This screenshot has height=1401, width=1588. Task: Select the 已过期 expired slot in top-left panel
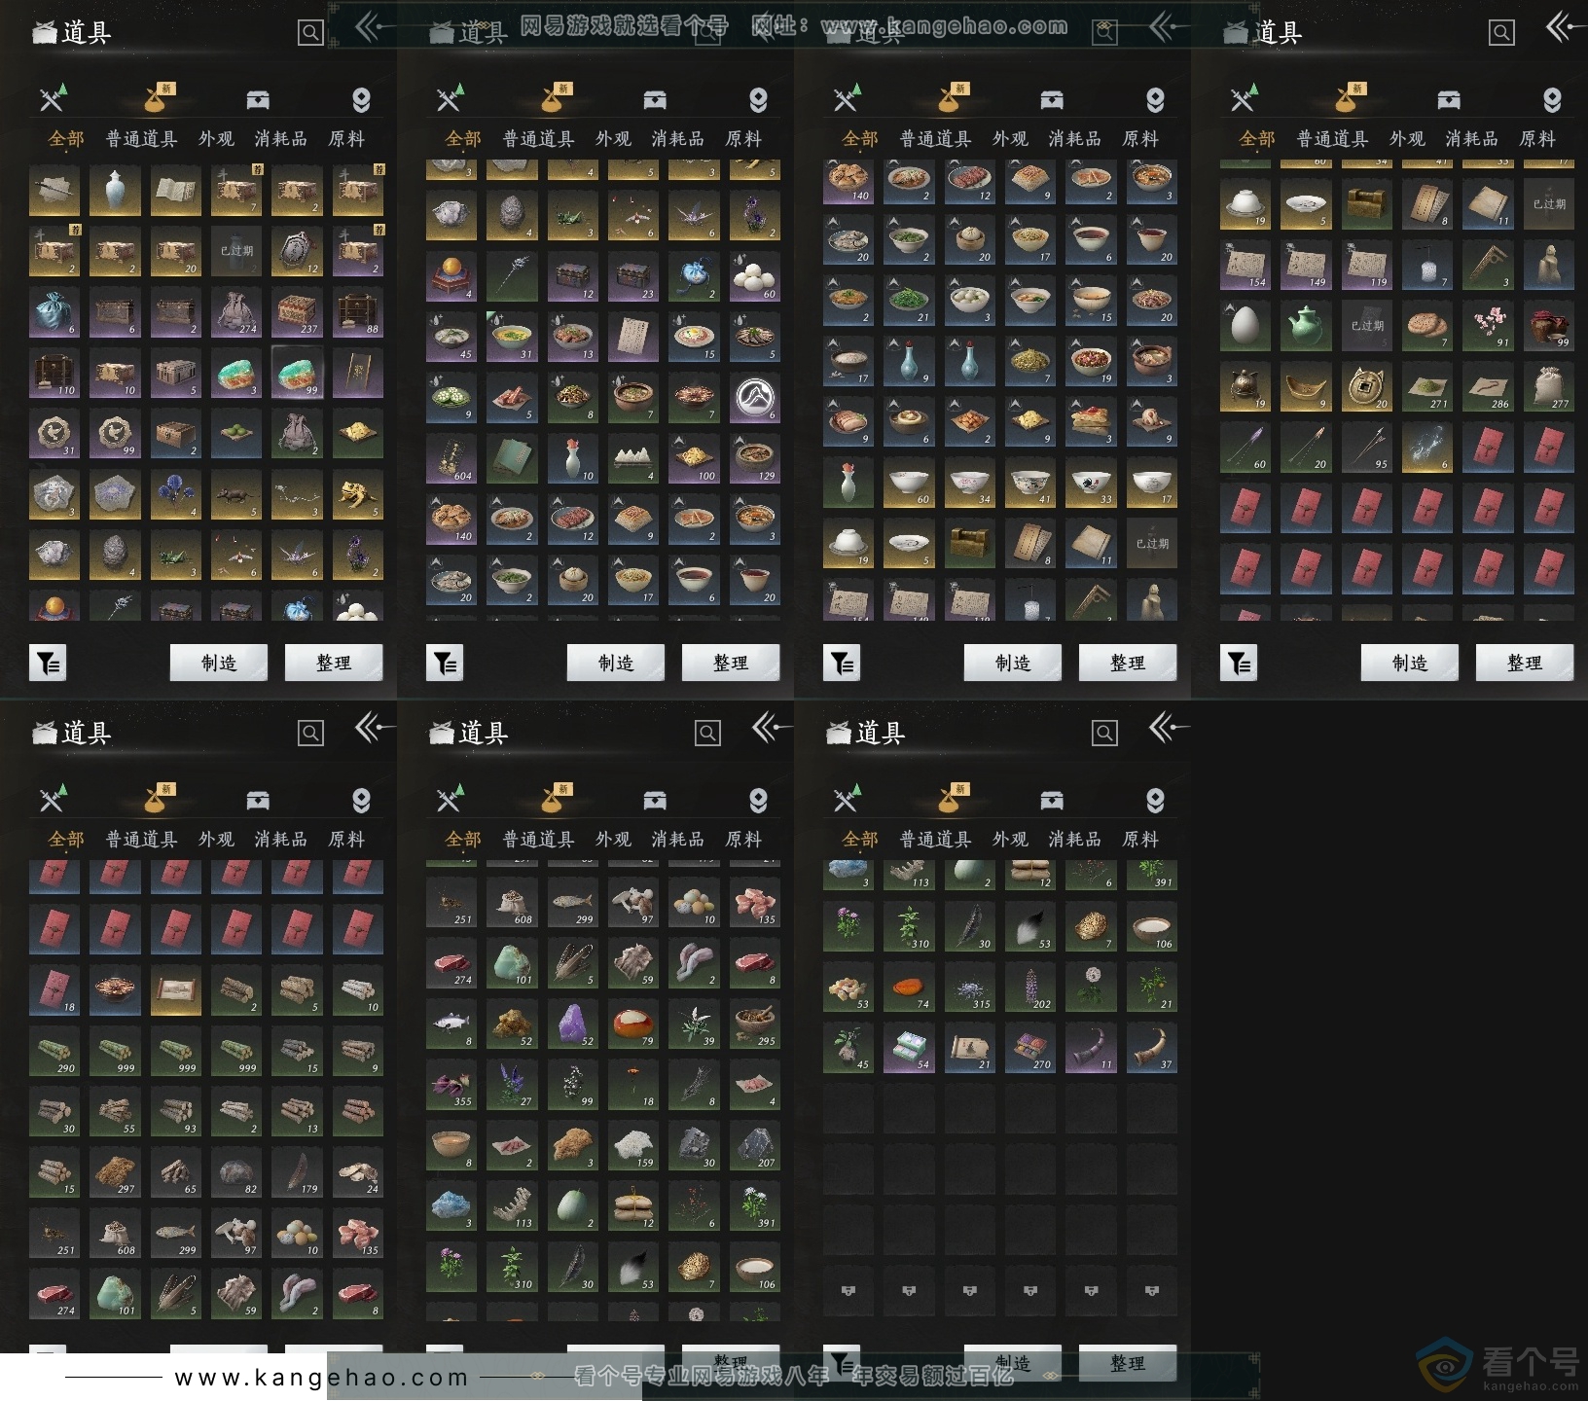(x=236, y=251)
